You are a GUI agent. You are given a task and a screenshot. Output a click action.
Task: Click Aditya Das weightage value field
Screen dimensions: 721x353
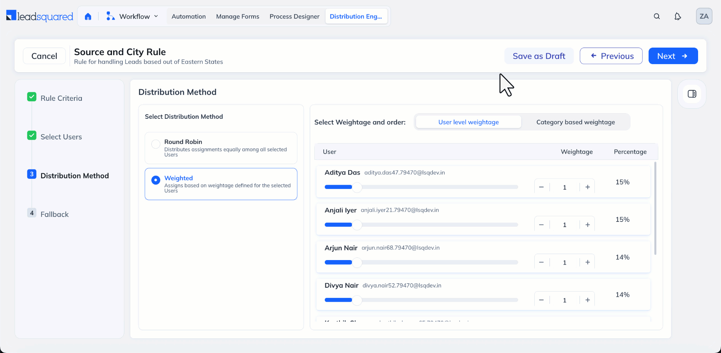(x=564, y=187)
